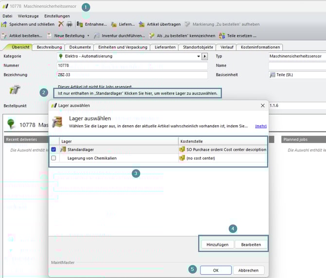326x278 pixels.
Task: Click the print icon in toolbar
Action: (70, 24)
